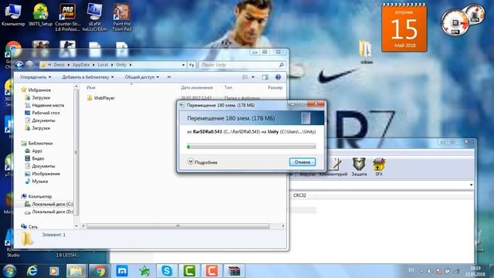Open the view options dropdown arrow in Explorer
Viewport: 494px width, 278px height.
(x=253, y=77)
